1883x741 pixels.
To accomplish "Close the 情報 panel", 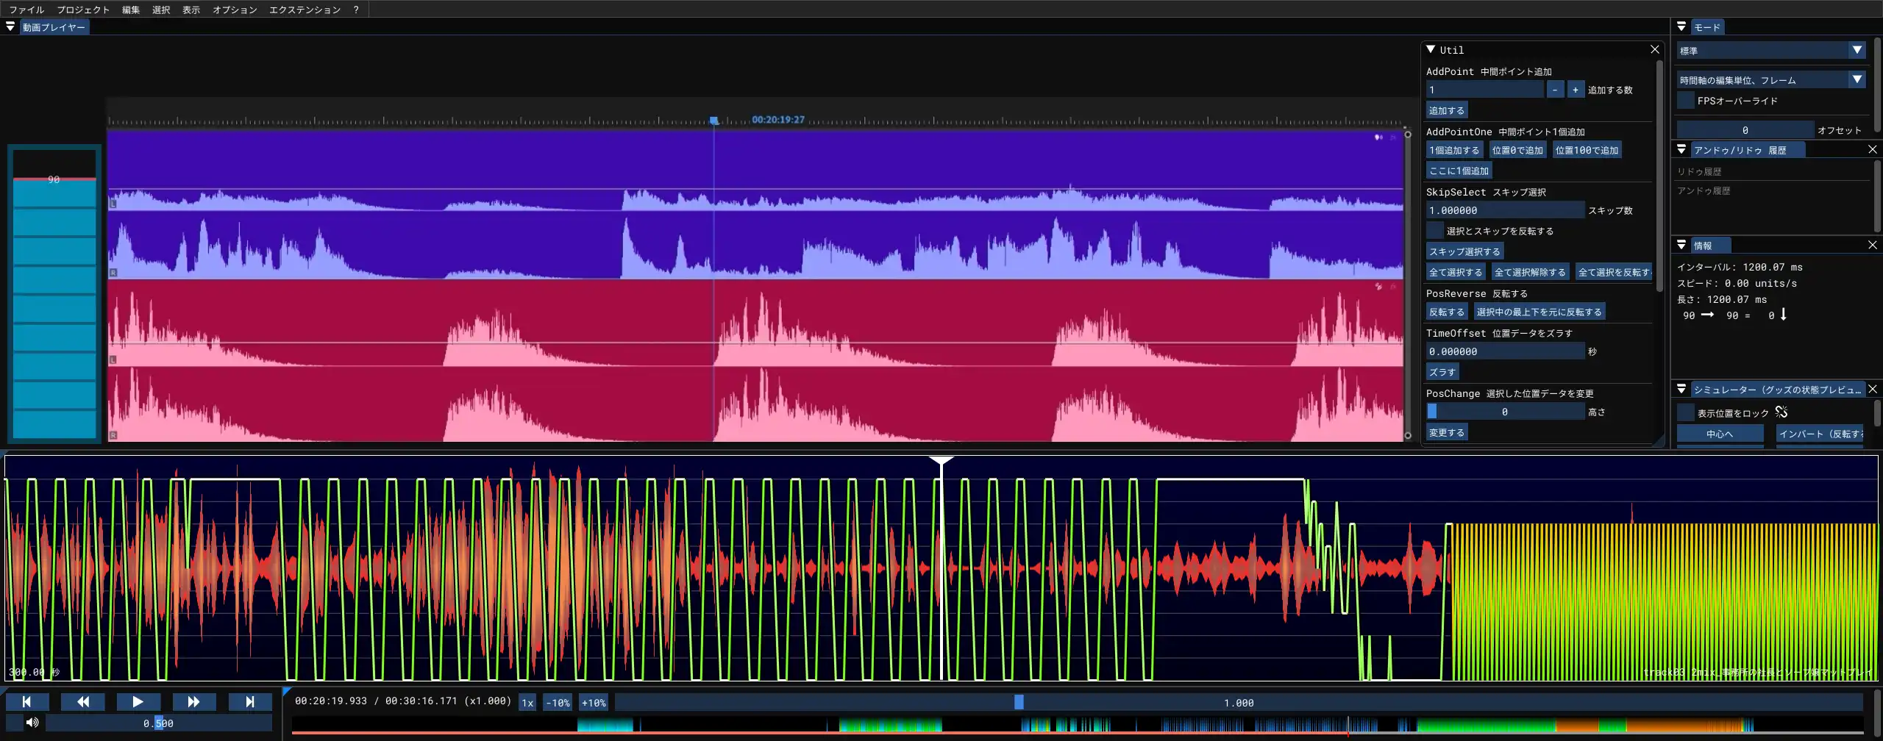I will pos(1873,245).
